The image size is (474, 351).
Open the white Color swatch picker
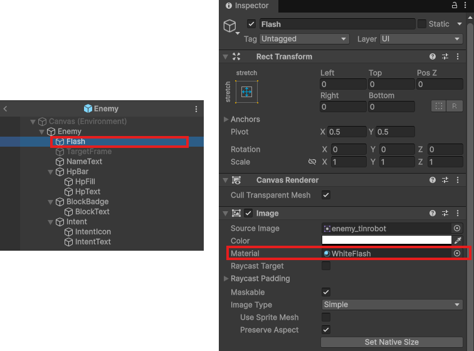click(x=387, y=240)
